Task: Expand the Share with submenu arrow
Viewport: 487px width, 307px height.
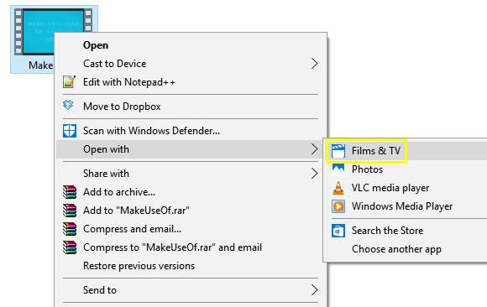Action: (x=314, y=174)
